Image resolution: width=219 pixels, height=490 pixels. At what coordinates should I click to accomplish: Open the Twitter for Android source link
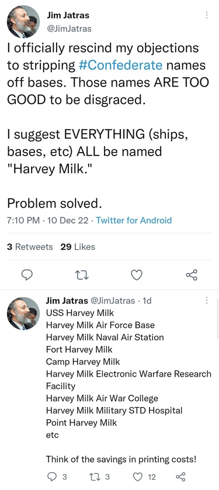pyautogui.click(x=134, y=220)
